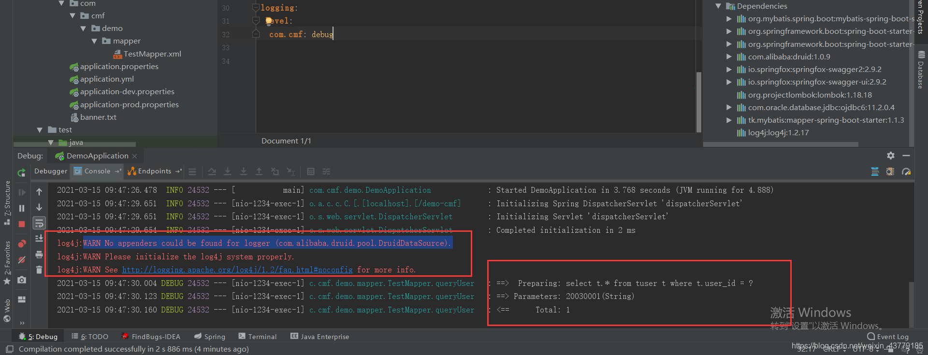This screenshot has height=355, width=928.
Task: Click the editor vertical scrollbar thumb
Action: (698, 101)
